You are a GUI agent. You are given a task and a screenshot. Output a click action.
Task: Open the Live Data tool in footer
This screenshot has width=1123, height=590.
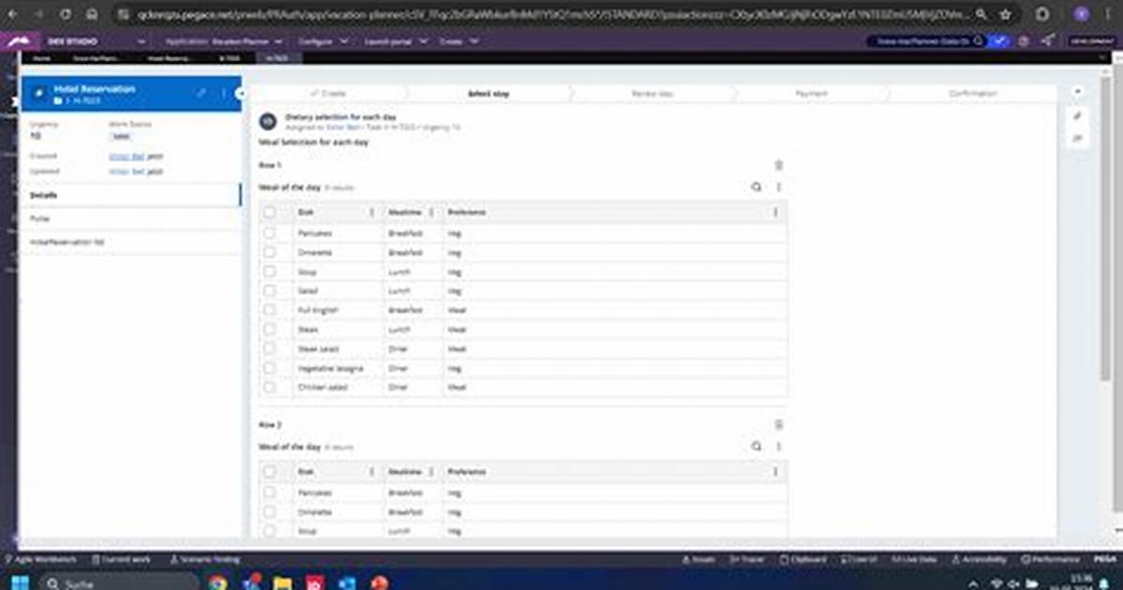tap(914, 559)
